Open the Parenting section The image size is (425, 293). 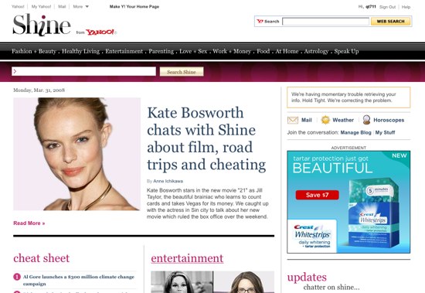161,51
